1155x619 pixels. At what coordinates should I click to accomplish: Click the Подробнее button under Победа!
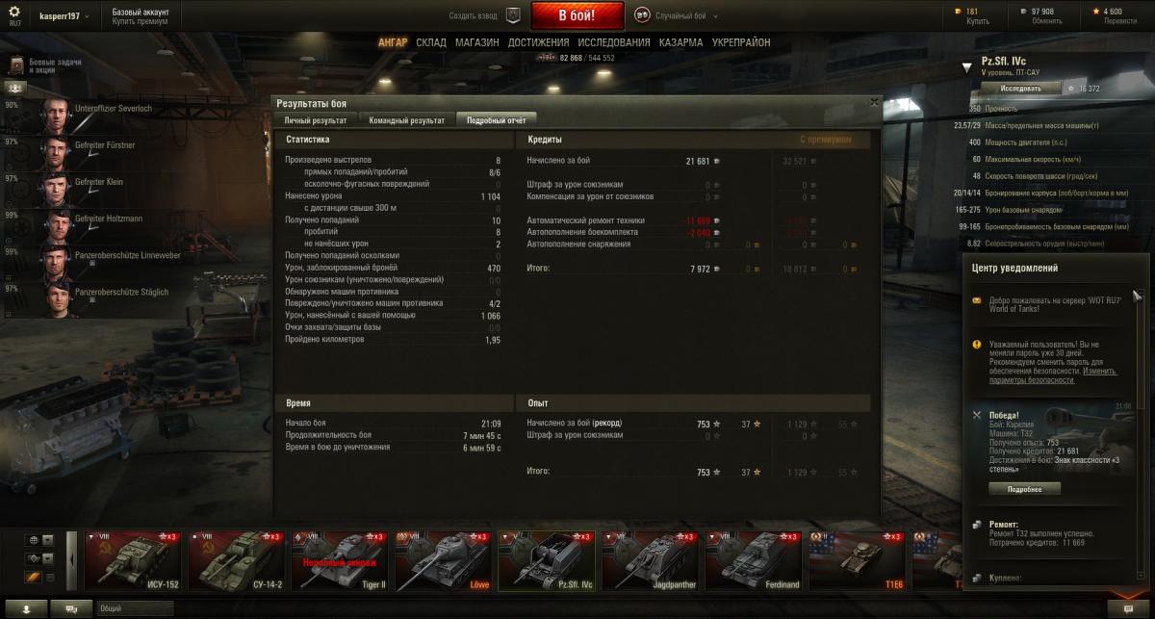(1024, 488)
